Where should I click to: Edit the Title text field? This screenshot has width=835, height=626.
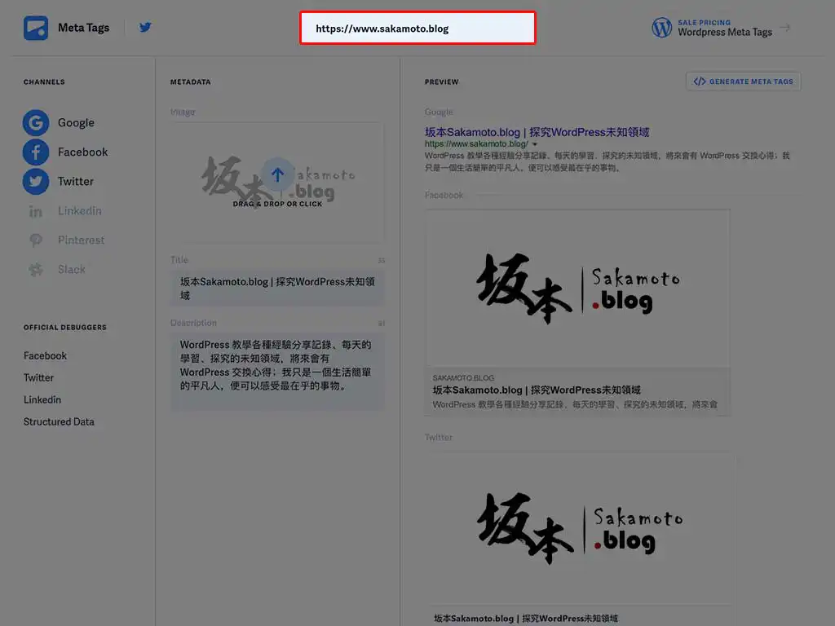(277, 289)
